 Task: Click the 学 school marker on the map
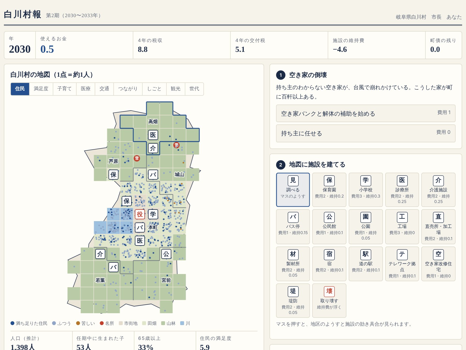point(153,214)
